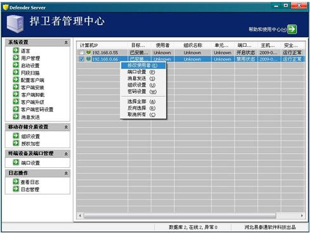The height and width of the screenshot is (233, 310).
Task: Collapse the 移动存储介质设置 panel
Action: [x=66, y=127]
